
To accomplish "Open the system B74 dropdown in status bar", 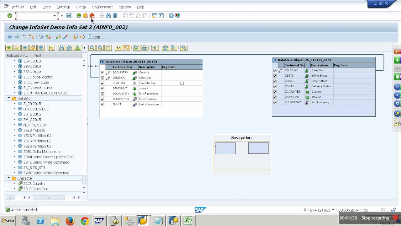I will coord(333,210).
